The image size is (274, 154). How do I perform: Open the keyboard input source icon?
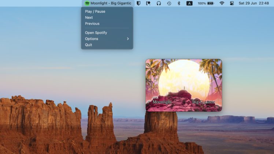click(x=189, y=3)
